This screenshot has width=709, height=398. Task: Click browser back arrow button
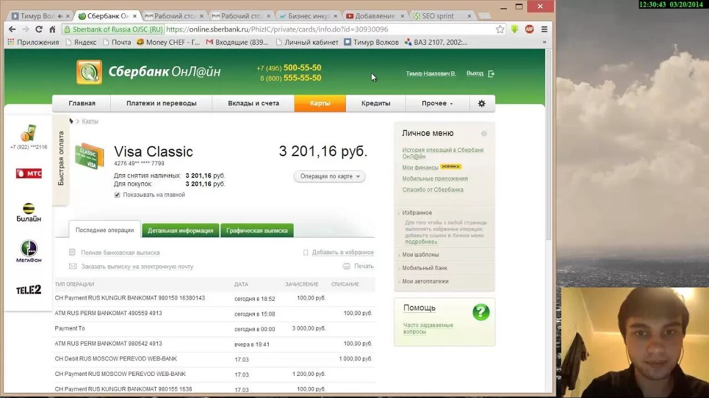click(x=12, y=29)
